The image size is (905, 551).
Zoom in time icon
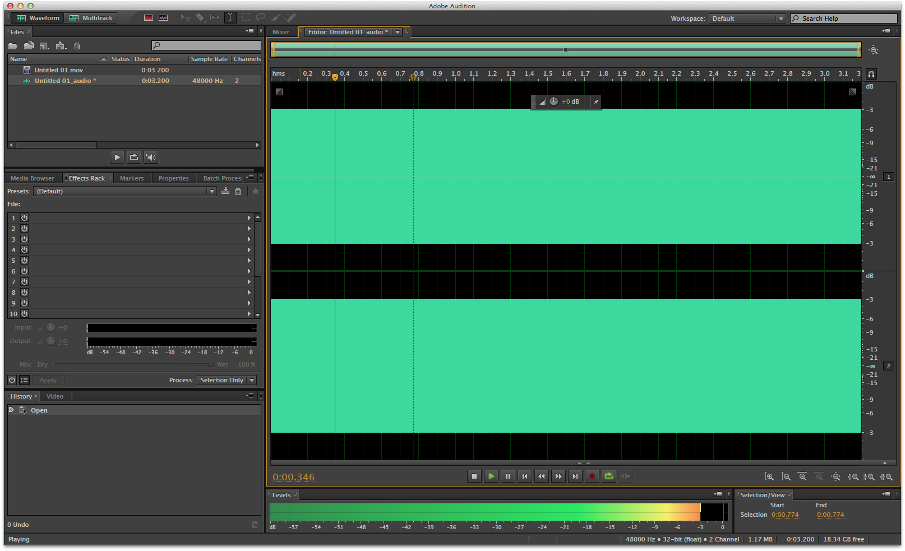pyautogui.click(x=802, y=477)
